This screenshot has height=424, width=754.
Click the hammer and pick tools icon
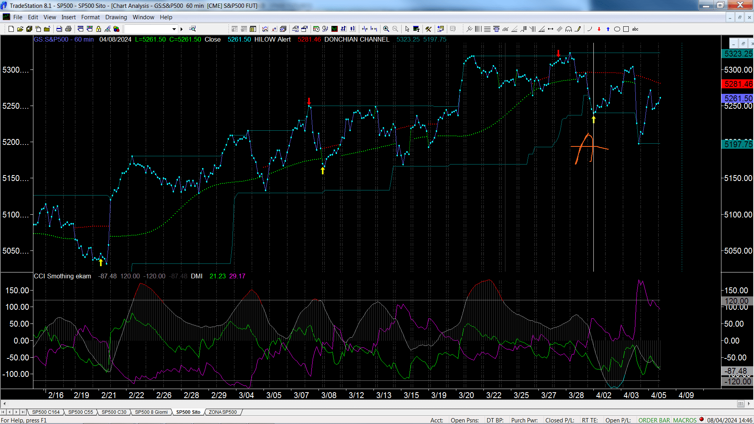tap(428, 29)
